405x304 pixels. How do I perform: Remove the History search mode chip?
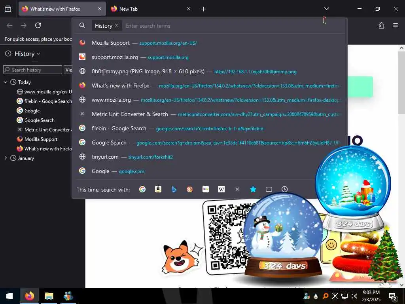tap(117, 25)
